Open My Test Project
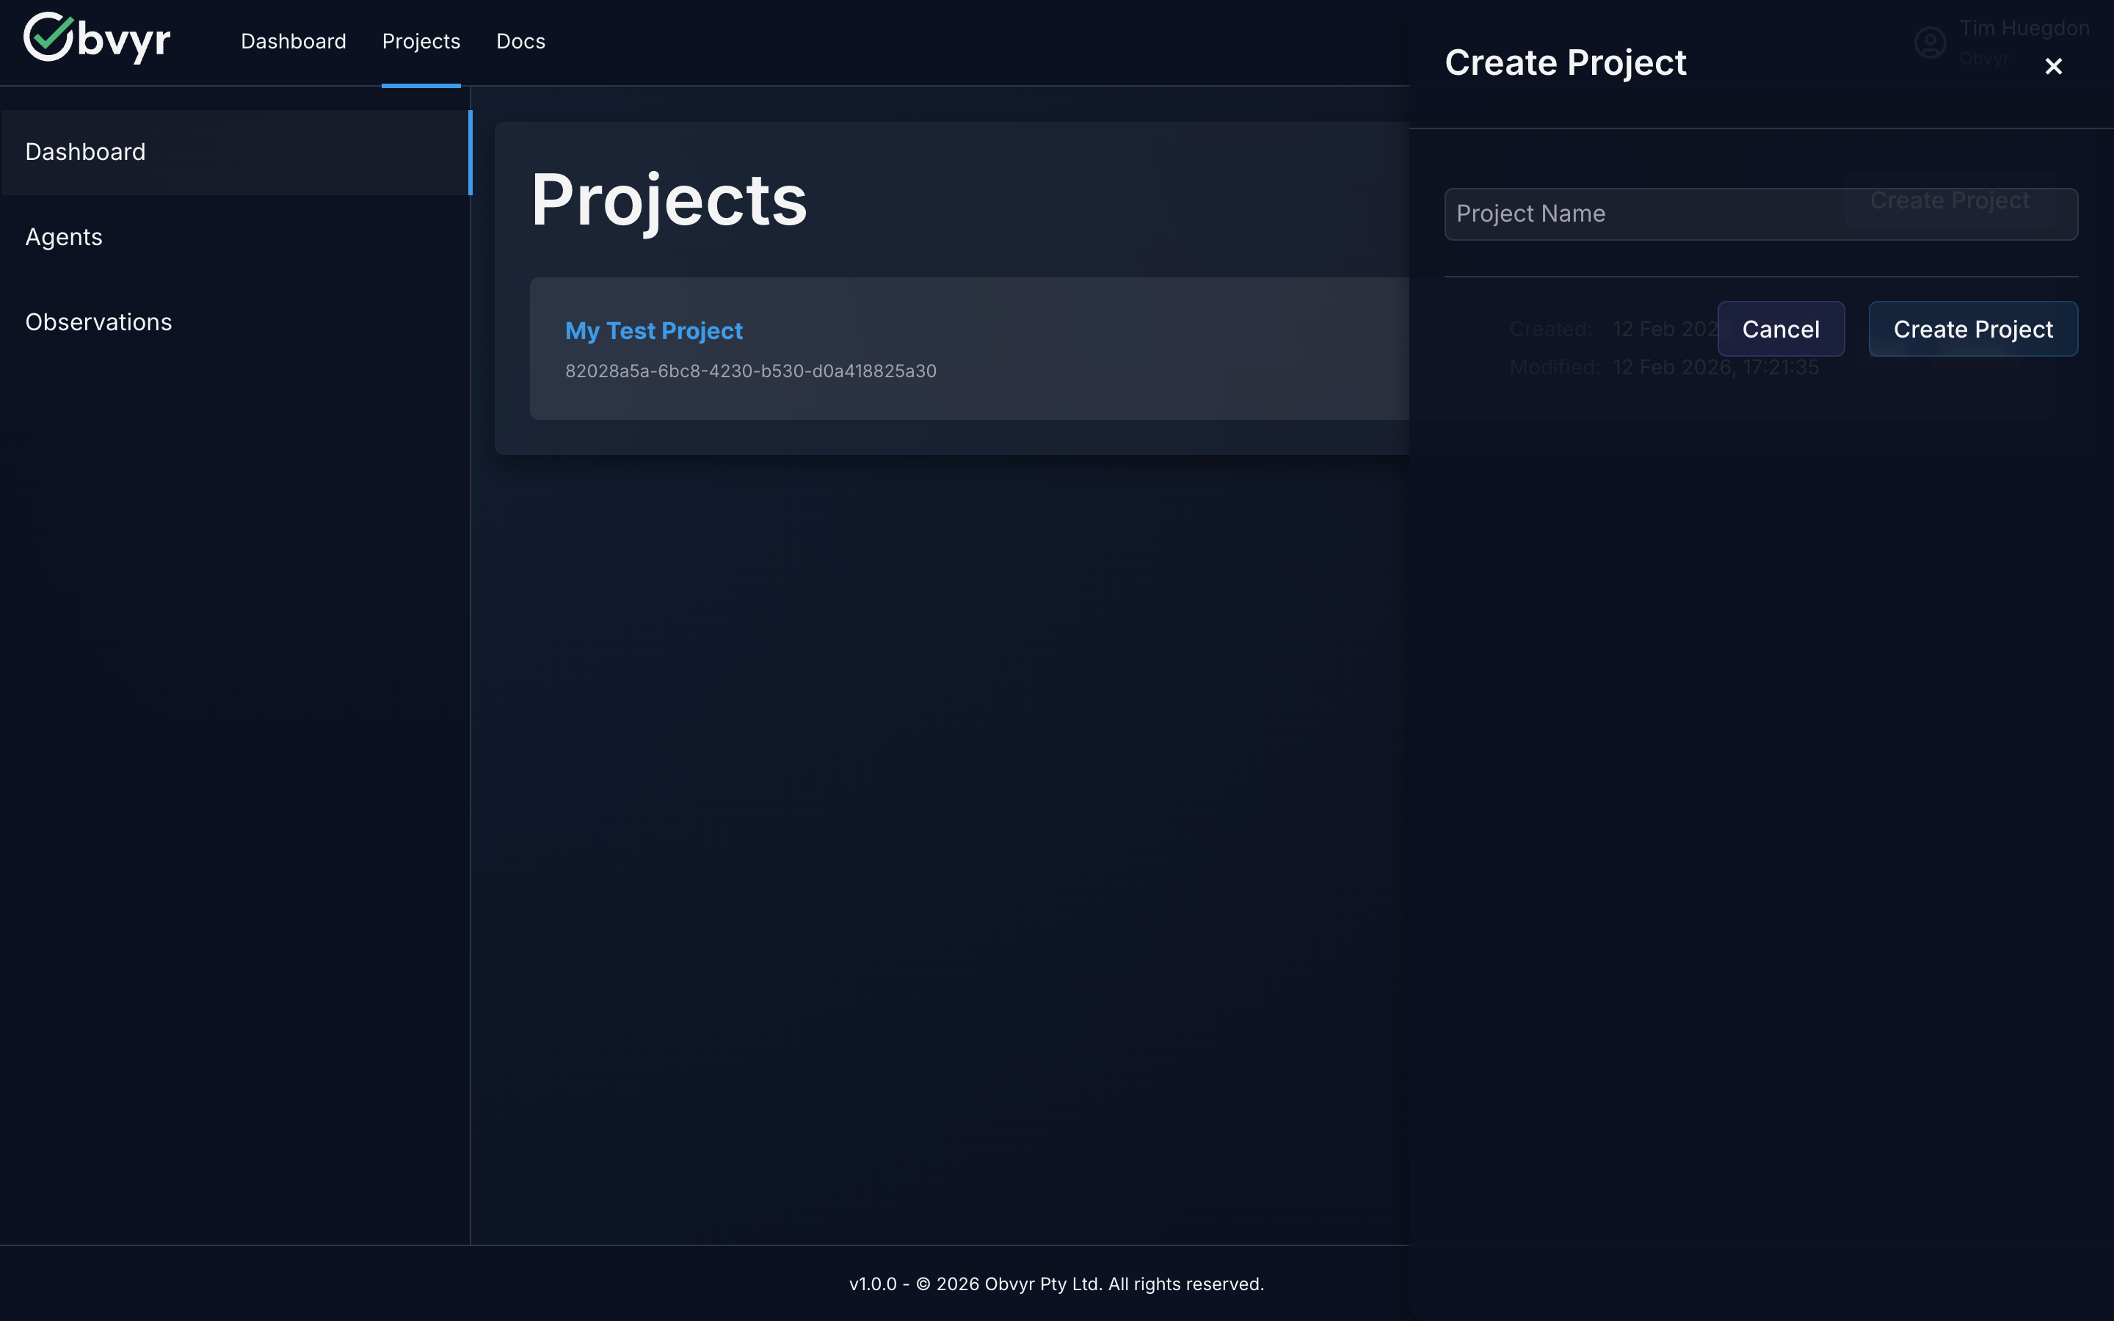The height and width of the screenshot is (1321, 2114). pyautogui.click(x=653, y=330)
